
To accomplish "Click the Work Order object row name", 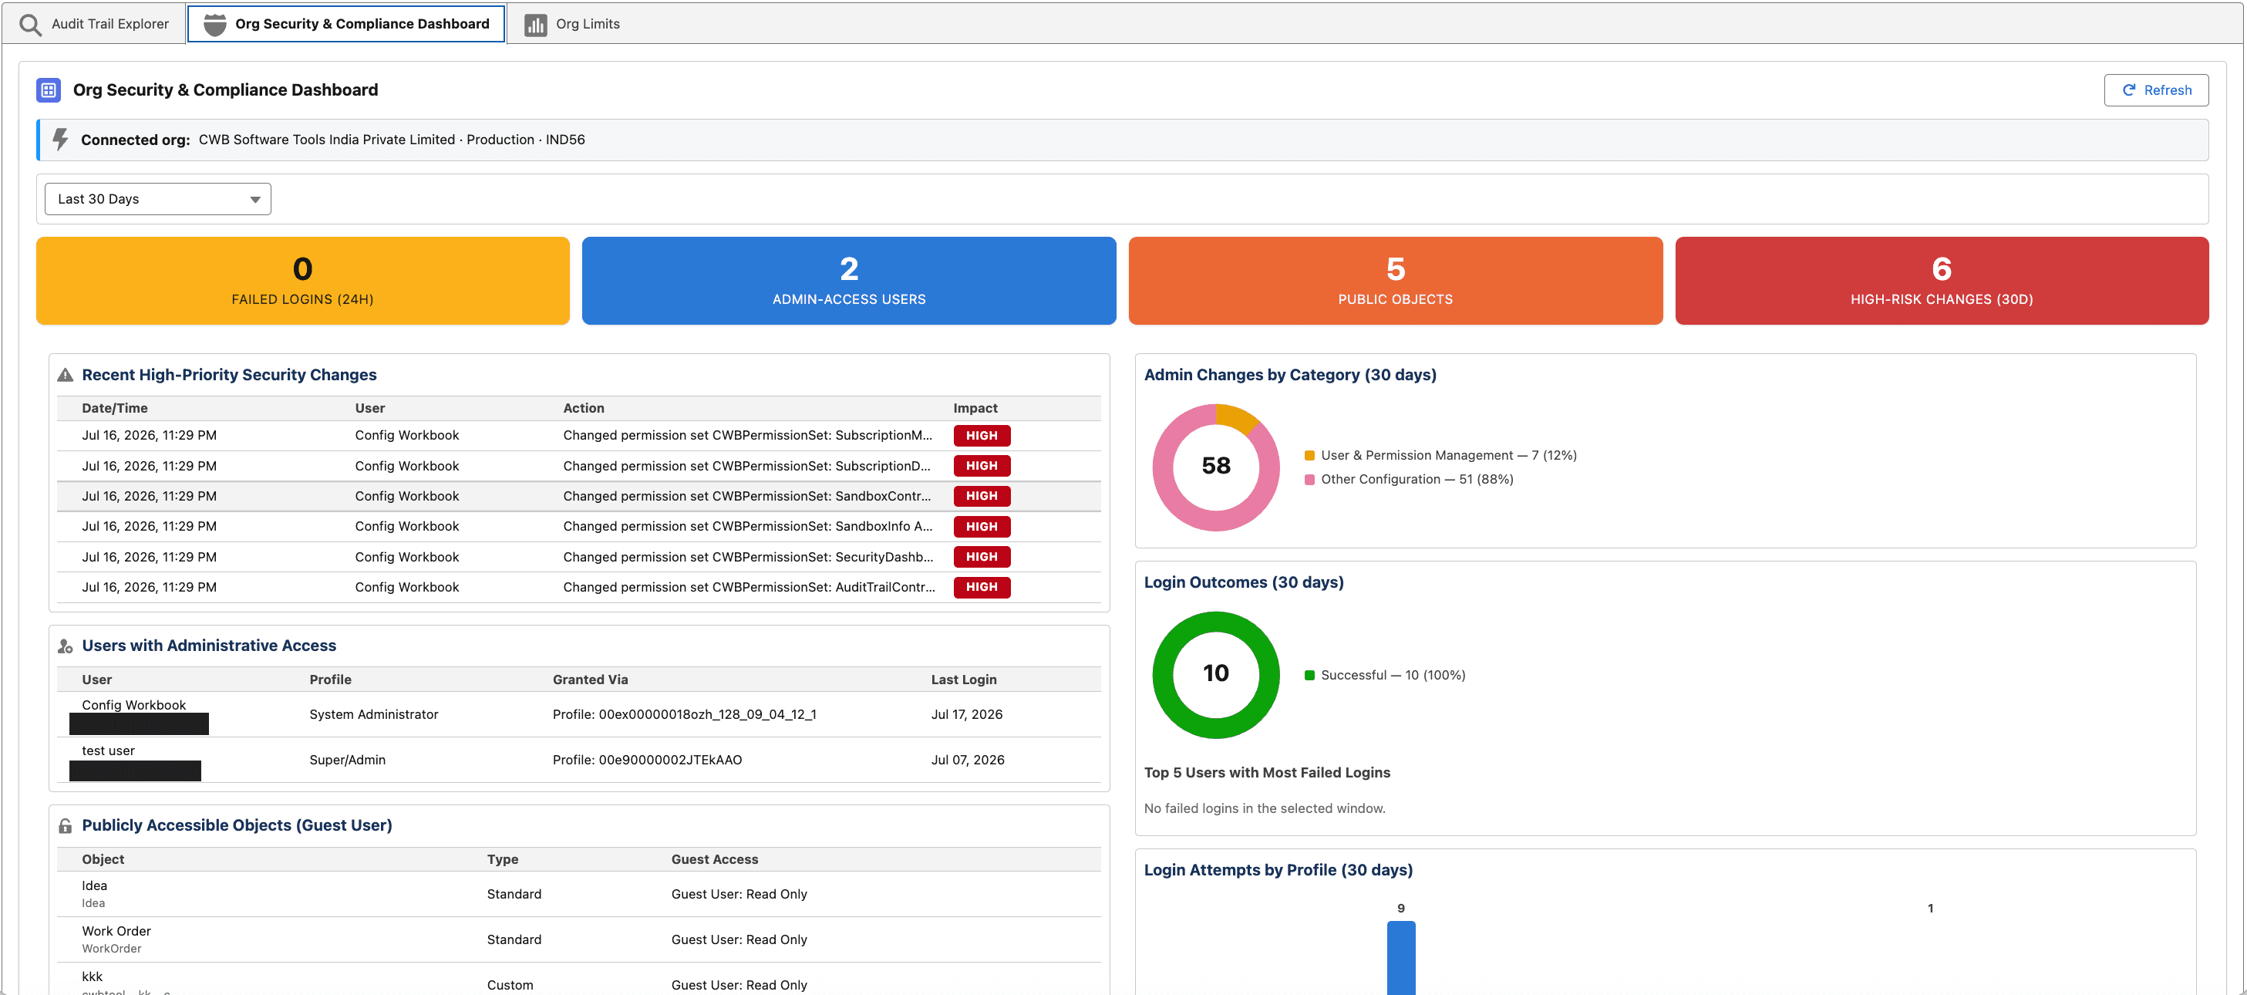I will [116, 931].
